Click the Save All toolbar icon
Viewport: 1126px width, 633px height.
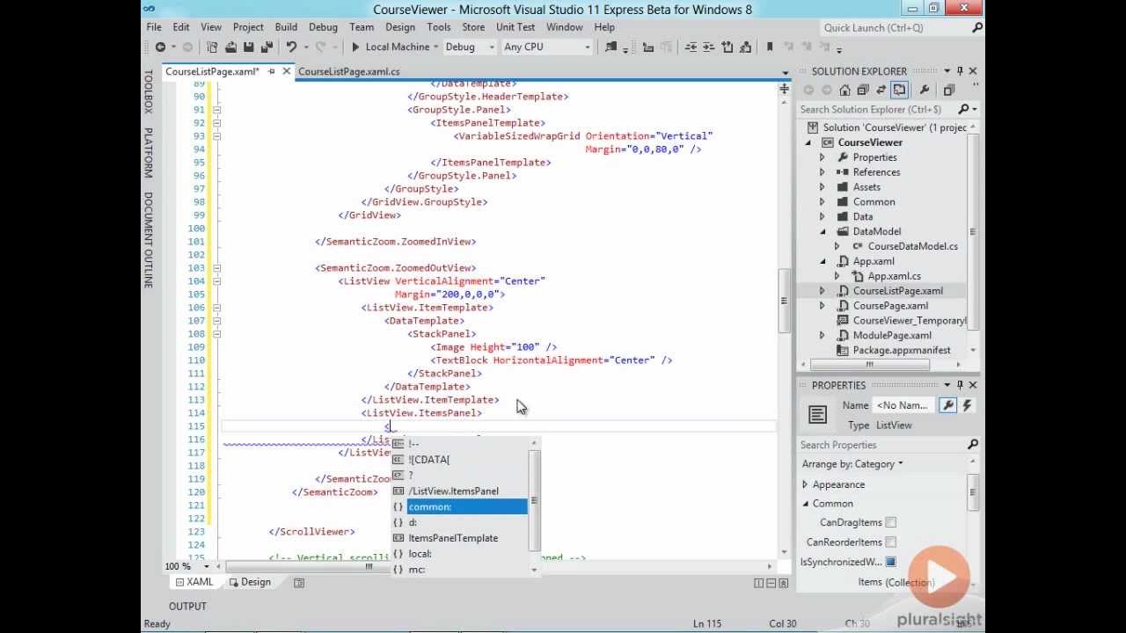pos(265,47)
